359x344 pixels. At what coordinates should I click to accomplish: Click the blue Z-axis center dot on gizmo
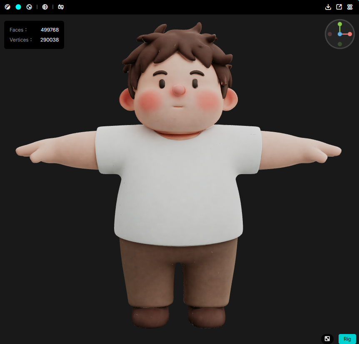click(340, 34)
